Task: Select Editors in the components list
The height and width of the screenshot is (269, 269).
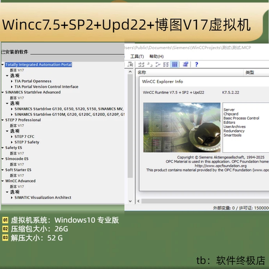Action: click(229, 123)
